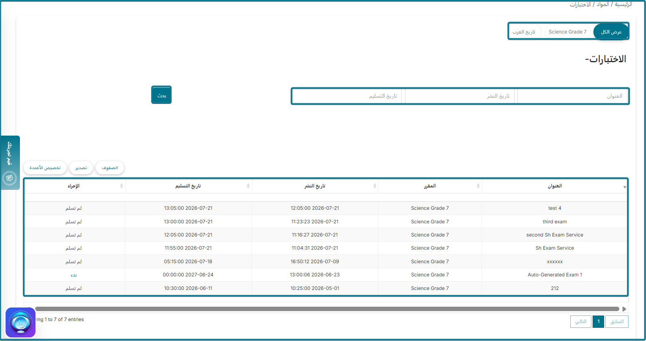
Task: Click the test 4 exam title
Action: tap(555, 208)
